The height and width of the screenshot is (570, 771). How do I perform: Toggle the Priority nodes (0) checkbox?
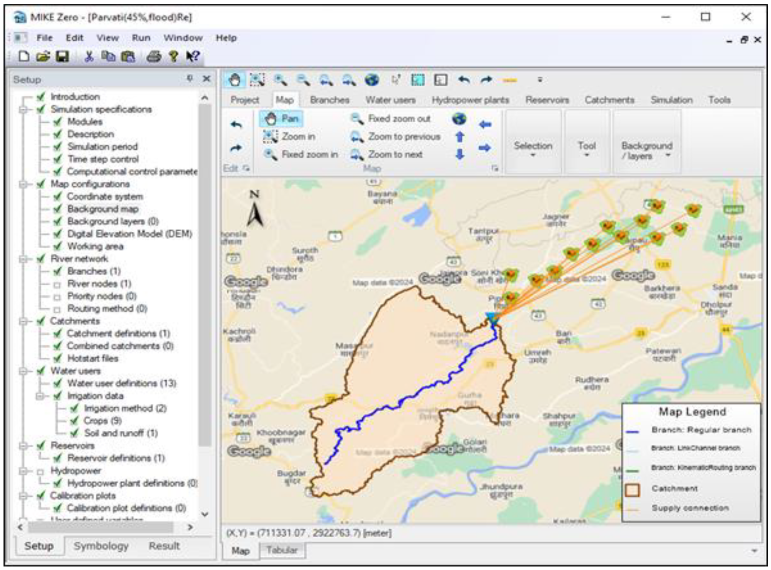point(57,297)
